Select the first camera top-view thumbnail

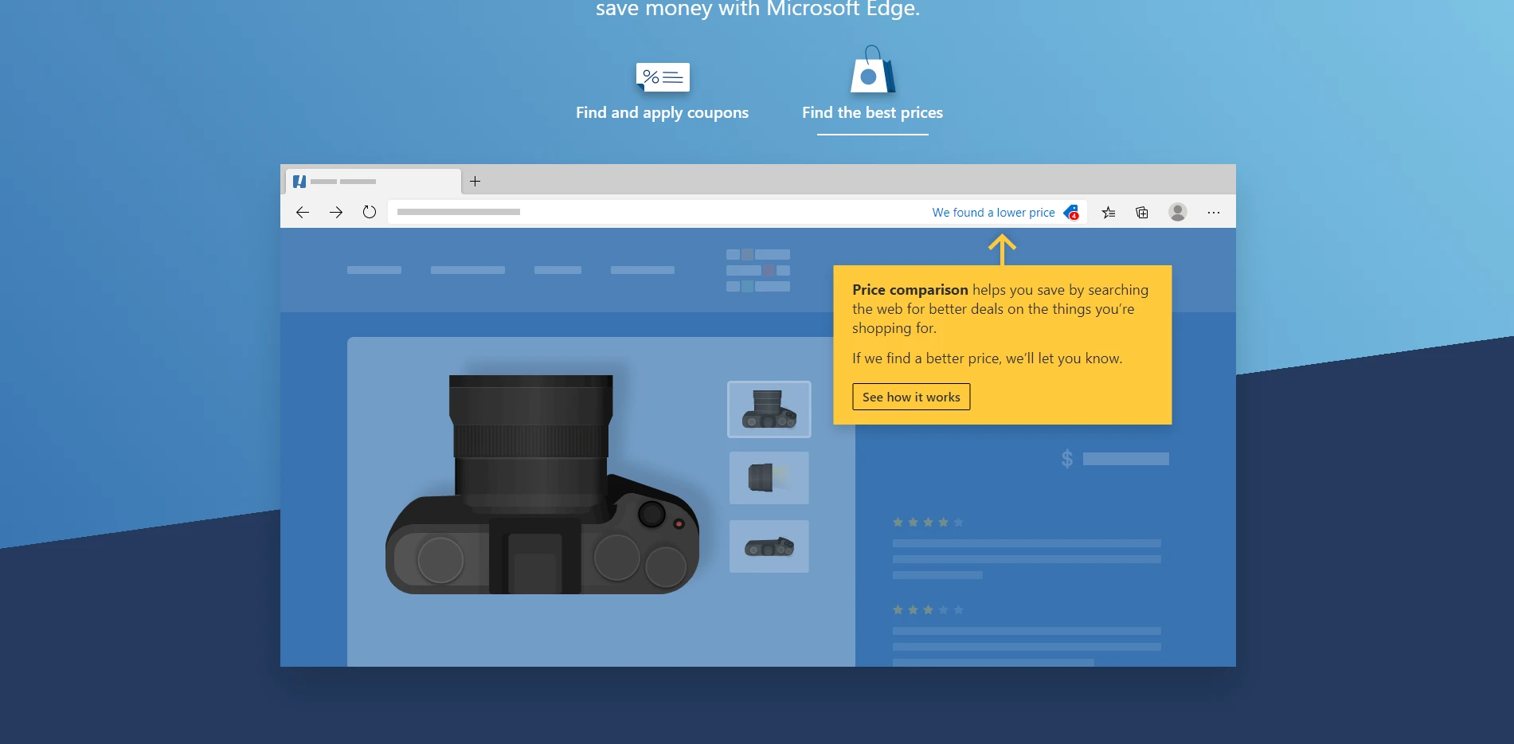(x=769, y=409)
